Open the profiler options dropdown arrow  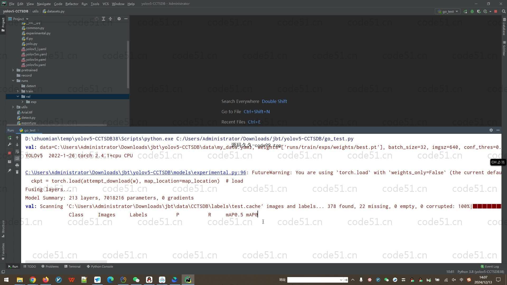(x=490, y=12)
